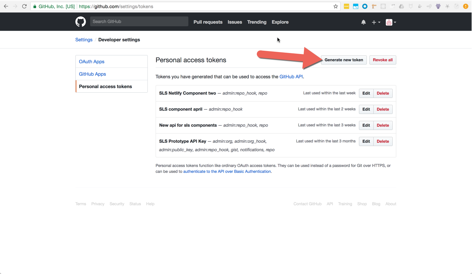The height and width of the screenshot is (274, 472).
Task: Open Pull requests in top navigation
Action: (x=208, y=22)
